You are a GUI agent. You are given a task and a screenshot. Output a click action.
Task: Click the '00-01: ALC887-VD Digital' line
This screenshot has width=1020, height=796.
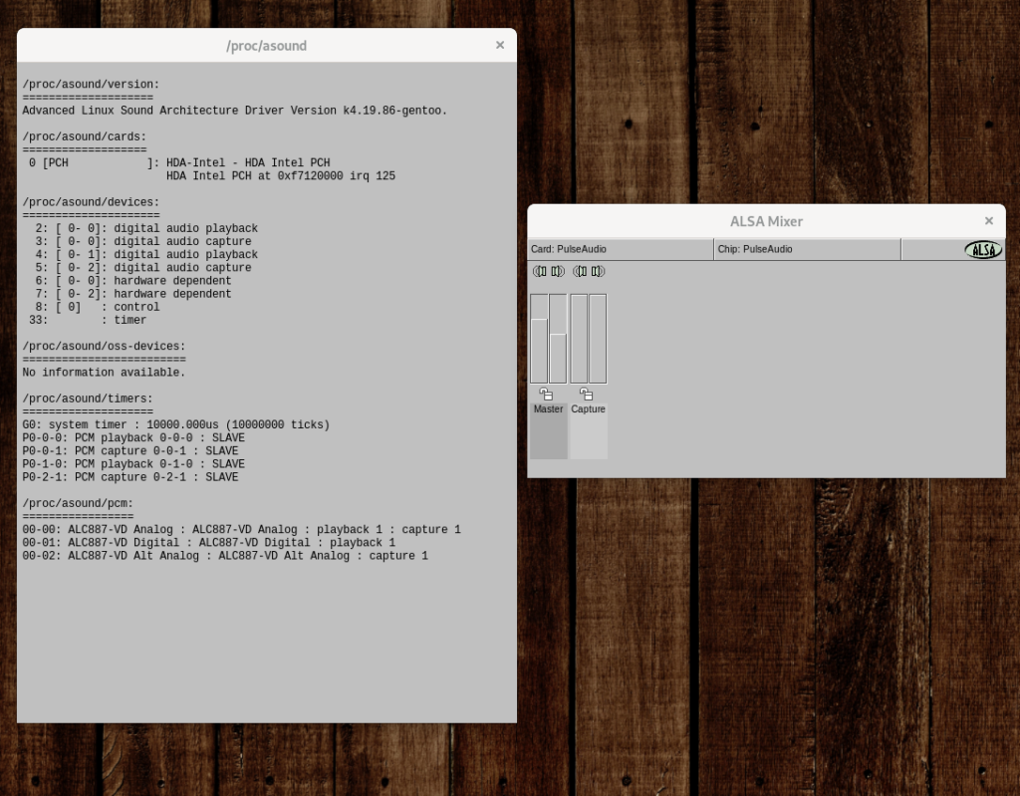click(209, 542)
